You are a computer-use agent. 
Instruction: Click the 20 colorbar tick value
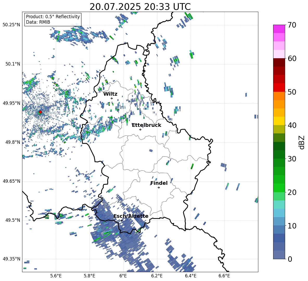[292, 192]
